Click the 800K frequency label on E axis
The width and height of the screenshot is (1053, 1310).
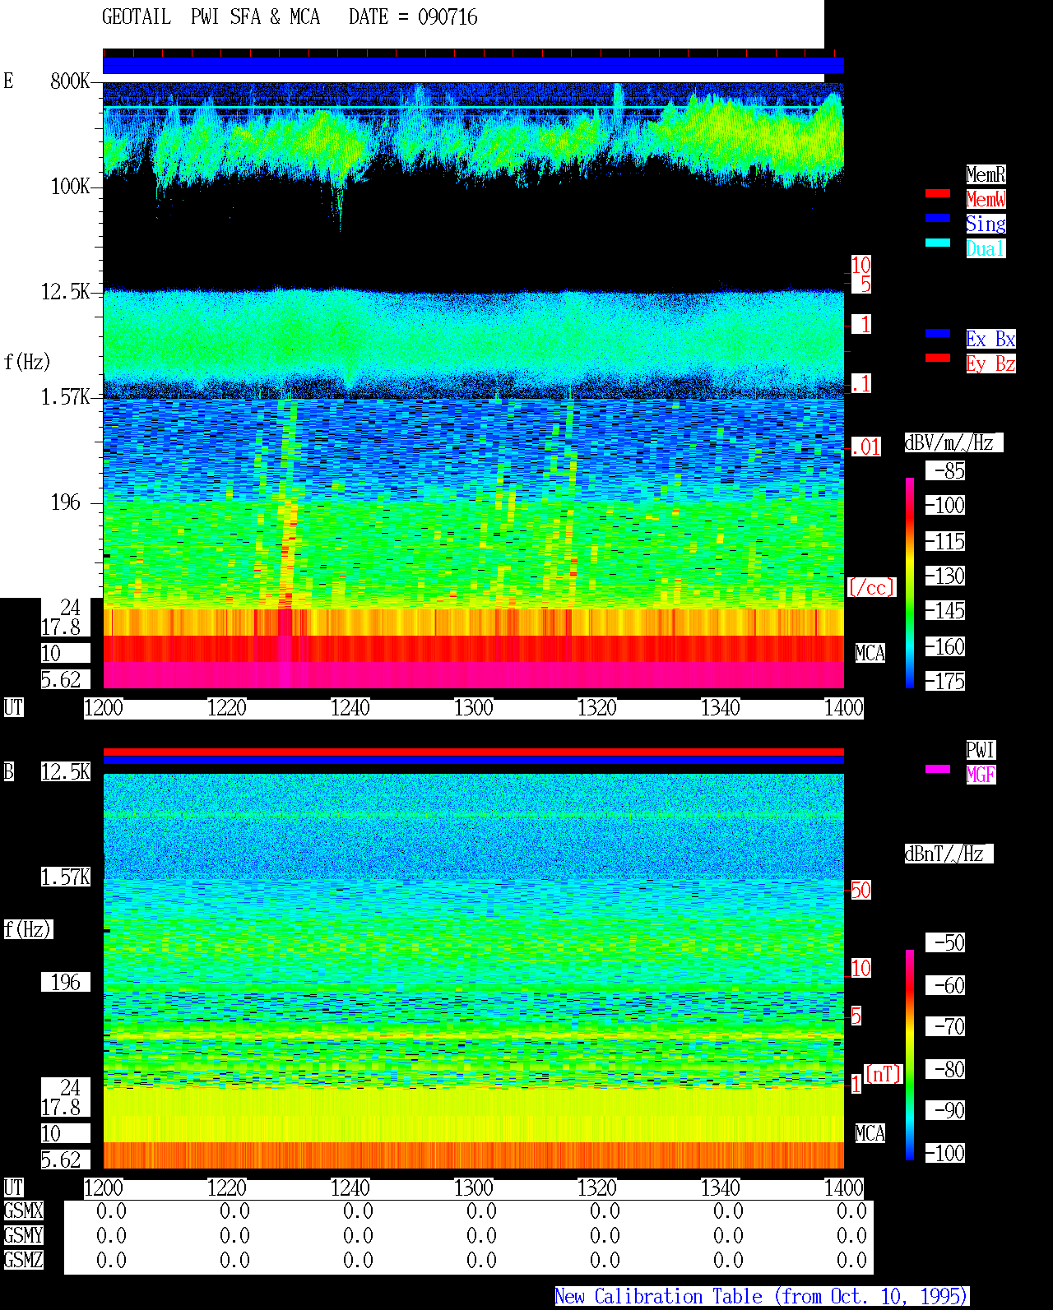pos(70,81)
